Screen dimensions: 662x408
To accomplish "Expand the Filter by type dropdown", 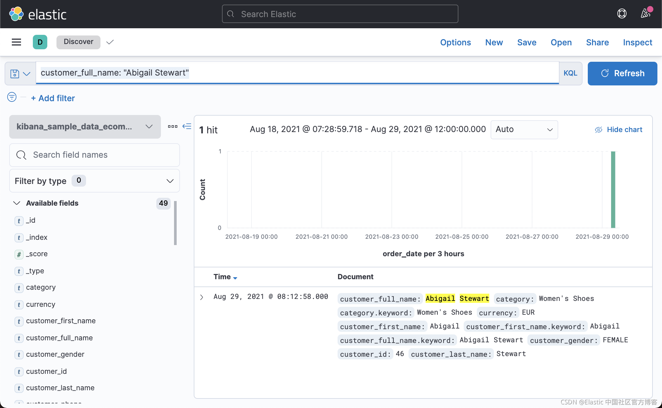I will (x=94, y=181).
